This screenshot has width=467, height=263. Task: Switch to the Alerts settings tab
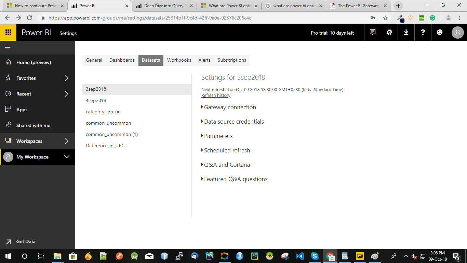point(204,60)
